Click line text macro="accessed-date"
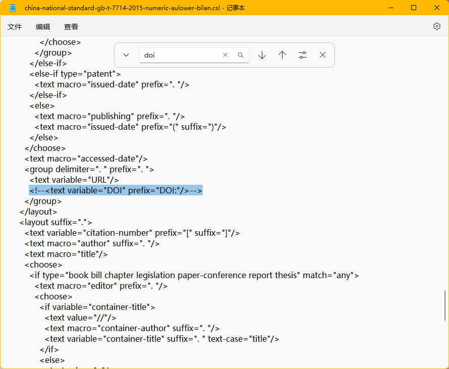 [86, 159]
